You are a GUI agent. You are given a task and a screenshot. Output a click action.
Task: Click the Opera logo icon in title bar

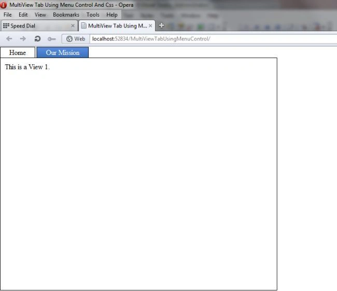(4, 5)
